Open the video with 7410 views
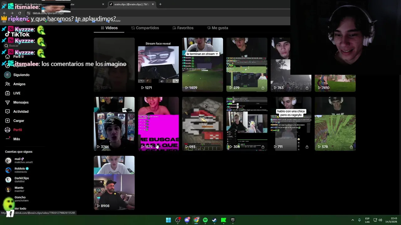 click(x=335, y=83)
